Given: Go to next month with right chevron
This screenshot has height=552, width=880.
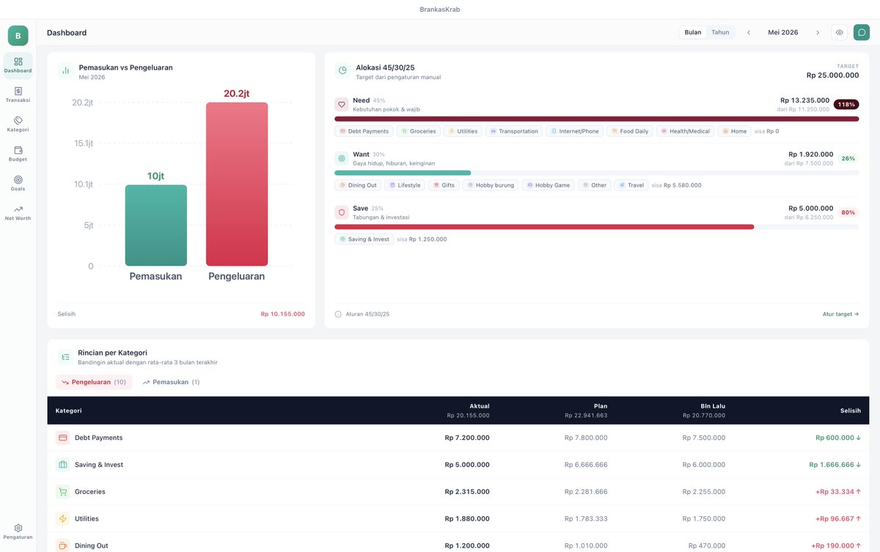Looking at the screenshot, I should coord(818,32).
